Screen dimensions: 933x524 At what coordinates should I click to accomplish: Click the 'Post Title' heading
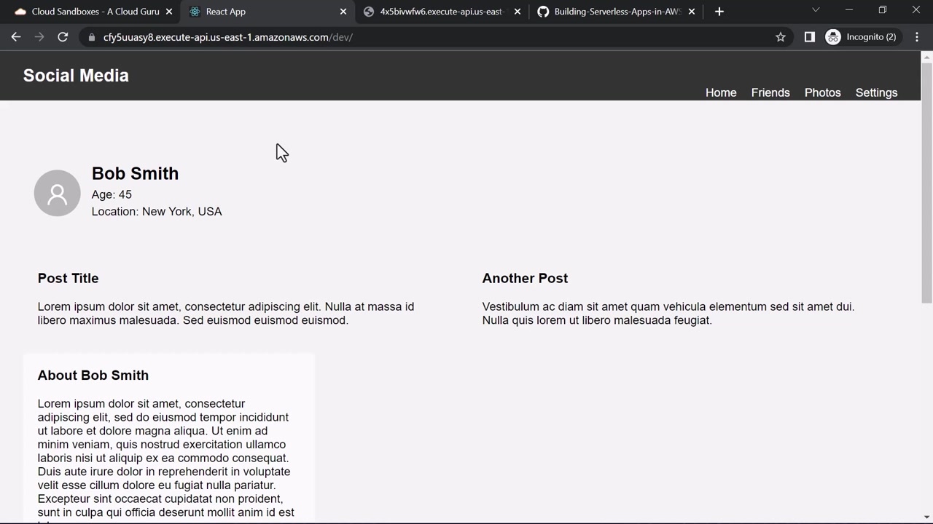point(68,278)
